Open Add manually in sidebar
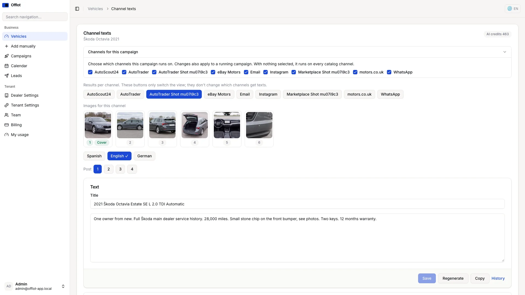The width and height of the screenshot is (525, 295). click(35, 46)
